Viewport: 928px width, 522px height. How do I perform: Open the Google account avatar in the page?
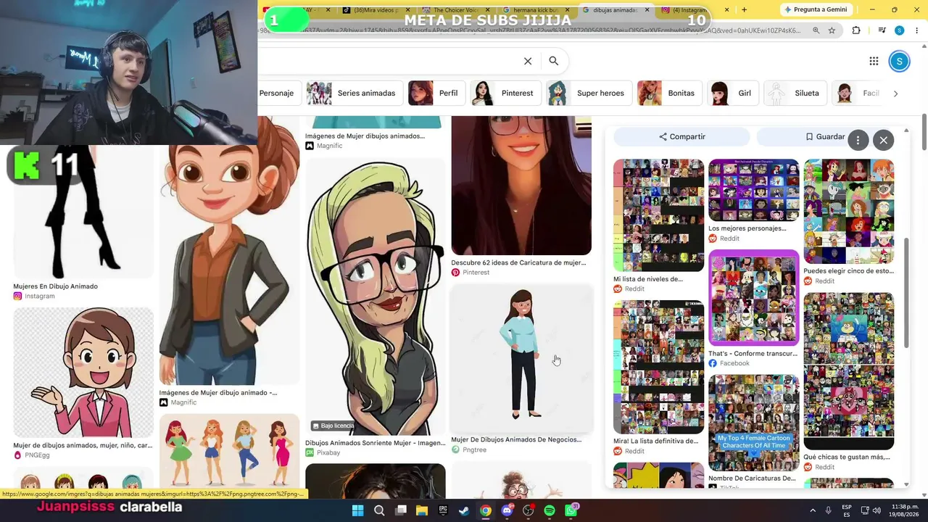tap(899, 62)
